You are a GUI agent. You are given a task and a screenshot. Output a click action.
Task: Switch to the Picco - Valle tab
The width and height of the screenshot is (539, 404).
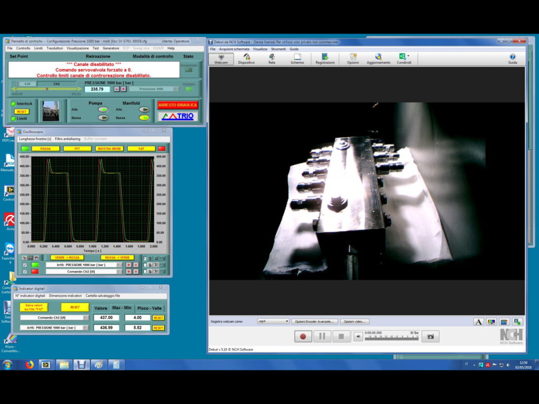[x=149, y=308]
